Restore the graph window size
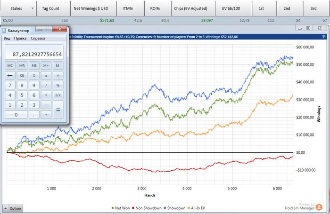Image resolution: width=330 pixels, height=214 pixels. click(x=308, y=28)
